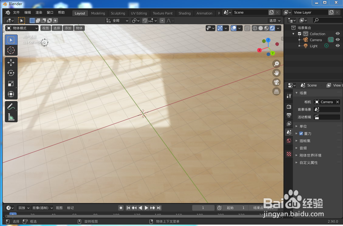This screenshot has height=226, width=343.
Task: Open the 文件 File menu
Action: pyautogui.click(x=16, y=13)
